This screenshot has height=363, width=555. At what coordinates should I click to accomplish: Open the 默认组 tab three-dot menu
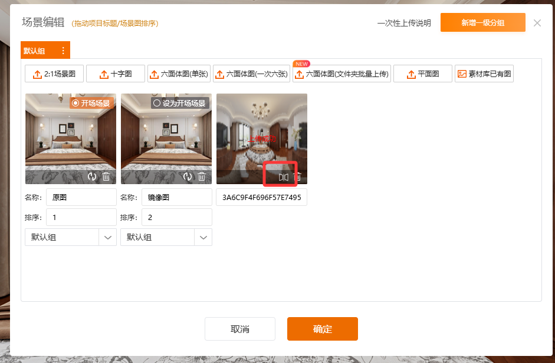(x=63, y=51)
